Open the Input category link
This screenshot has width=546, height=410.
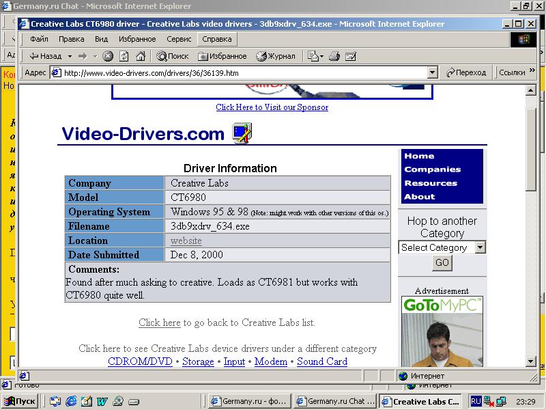[x=234, y=361]
